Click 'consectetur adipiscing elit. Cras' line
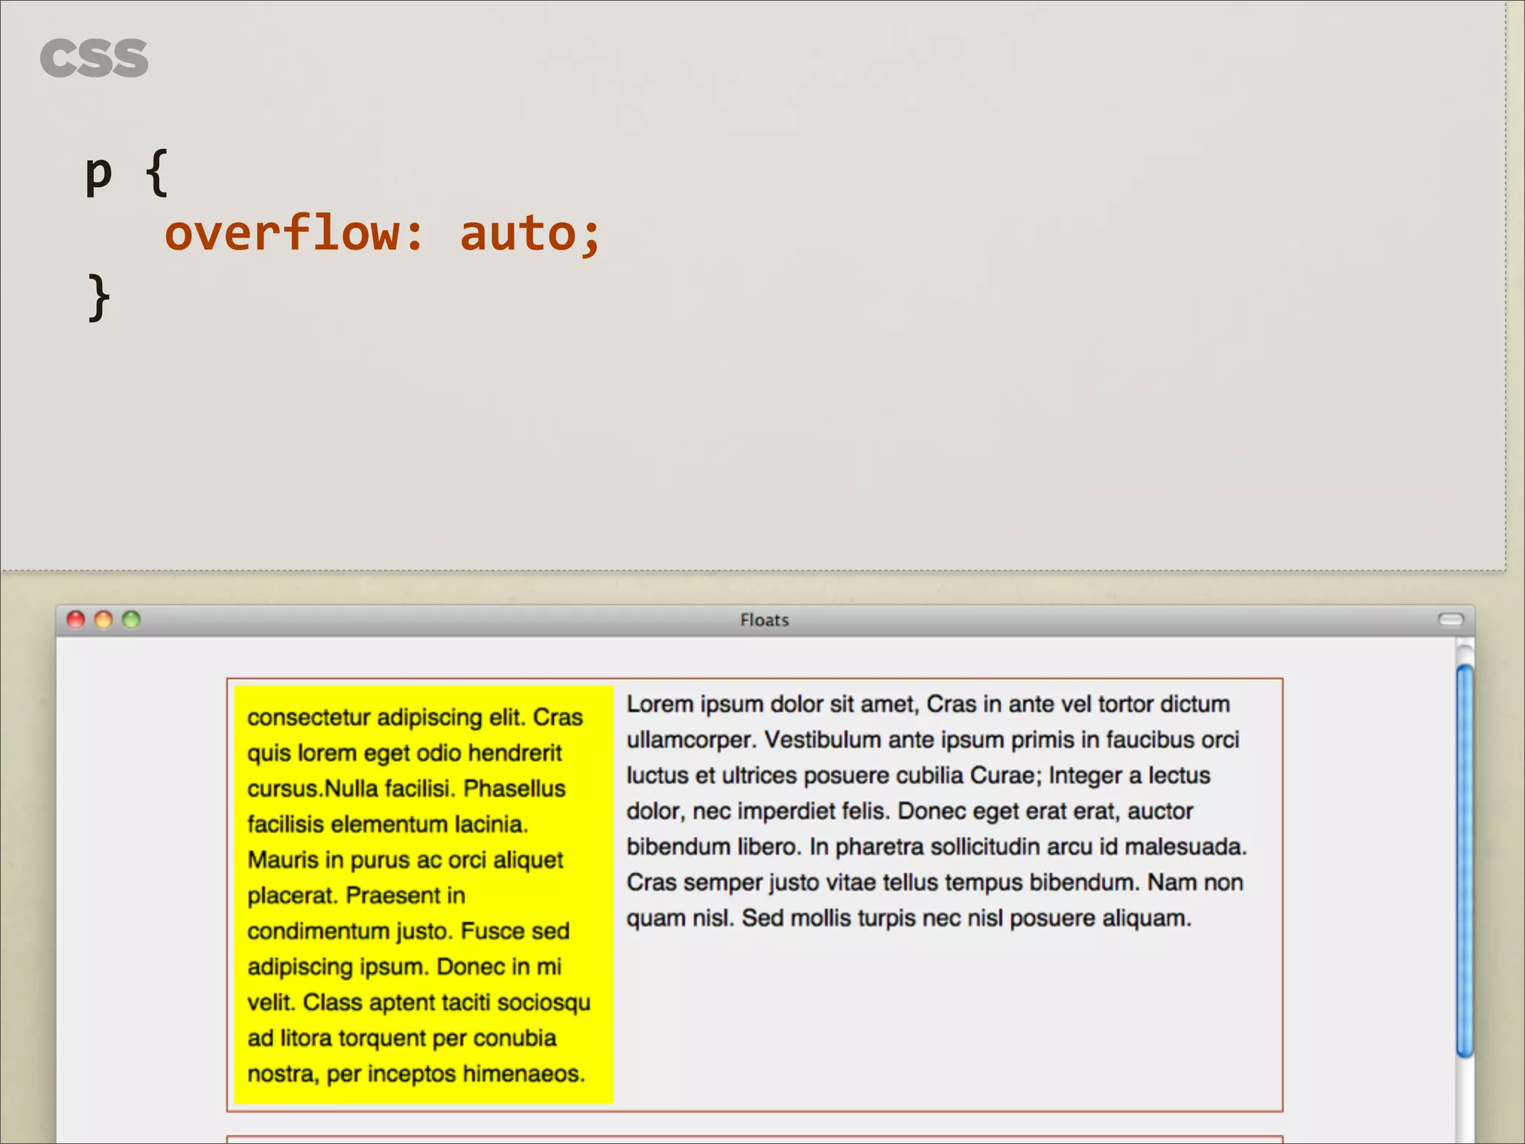The image size is (1525, 1144). (x=415, y=717)
